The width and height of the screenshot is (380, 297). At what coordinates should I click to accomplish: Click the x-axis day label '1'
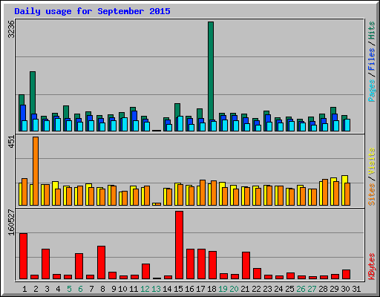coord(24,289)
